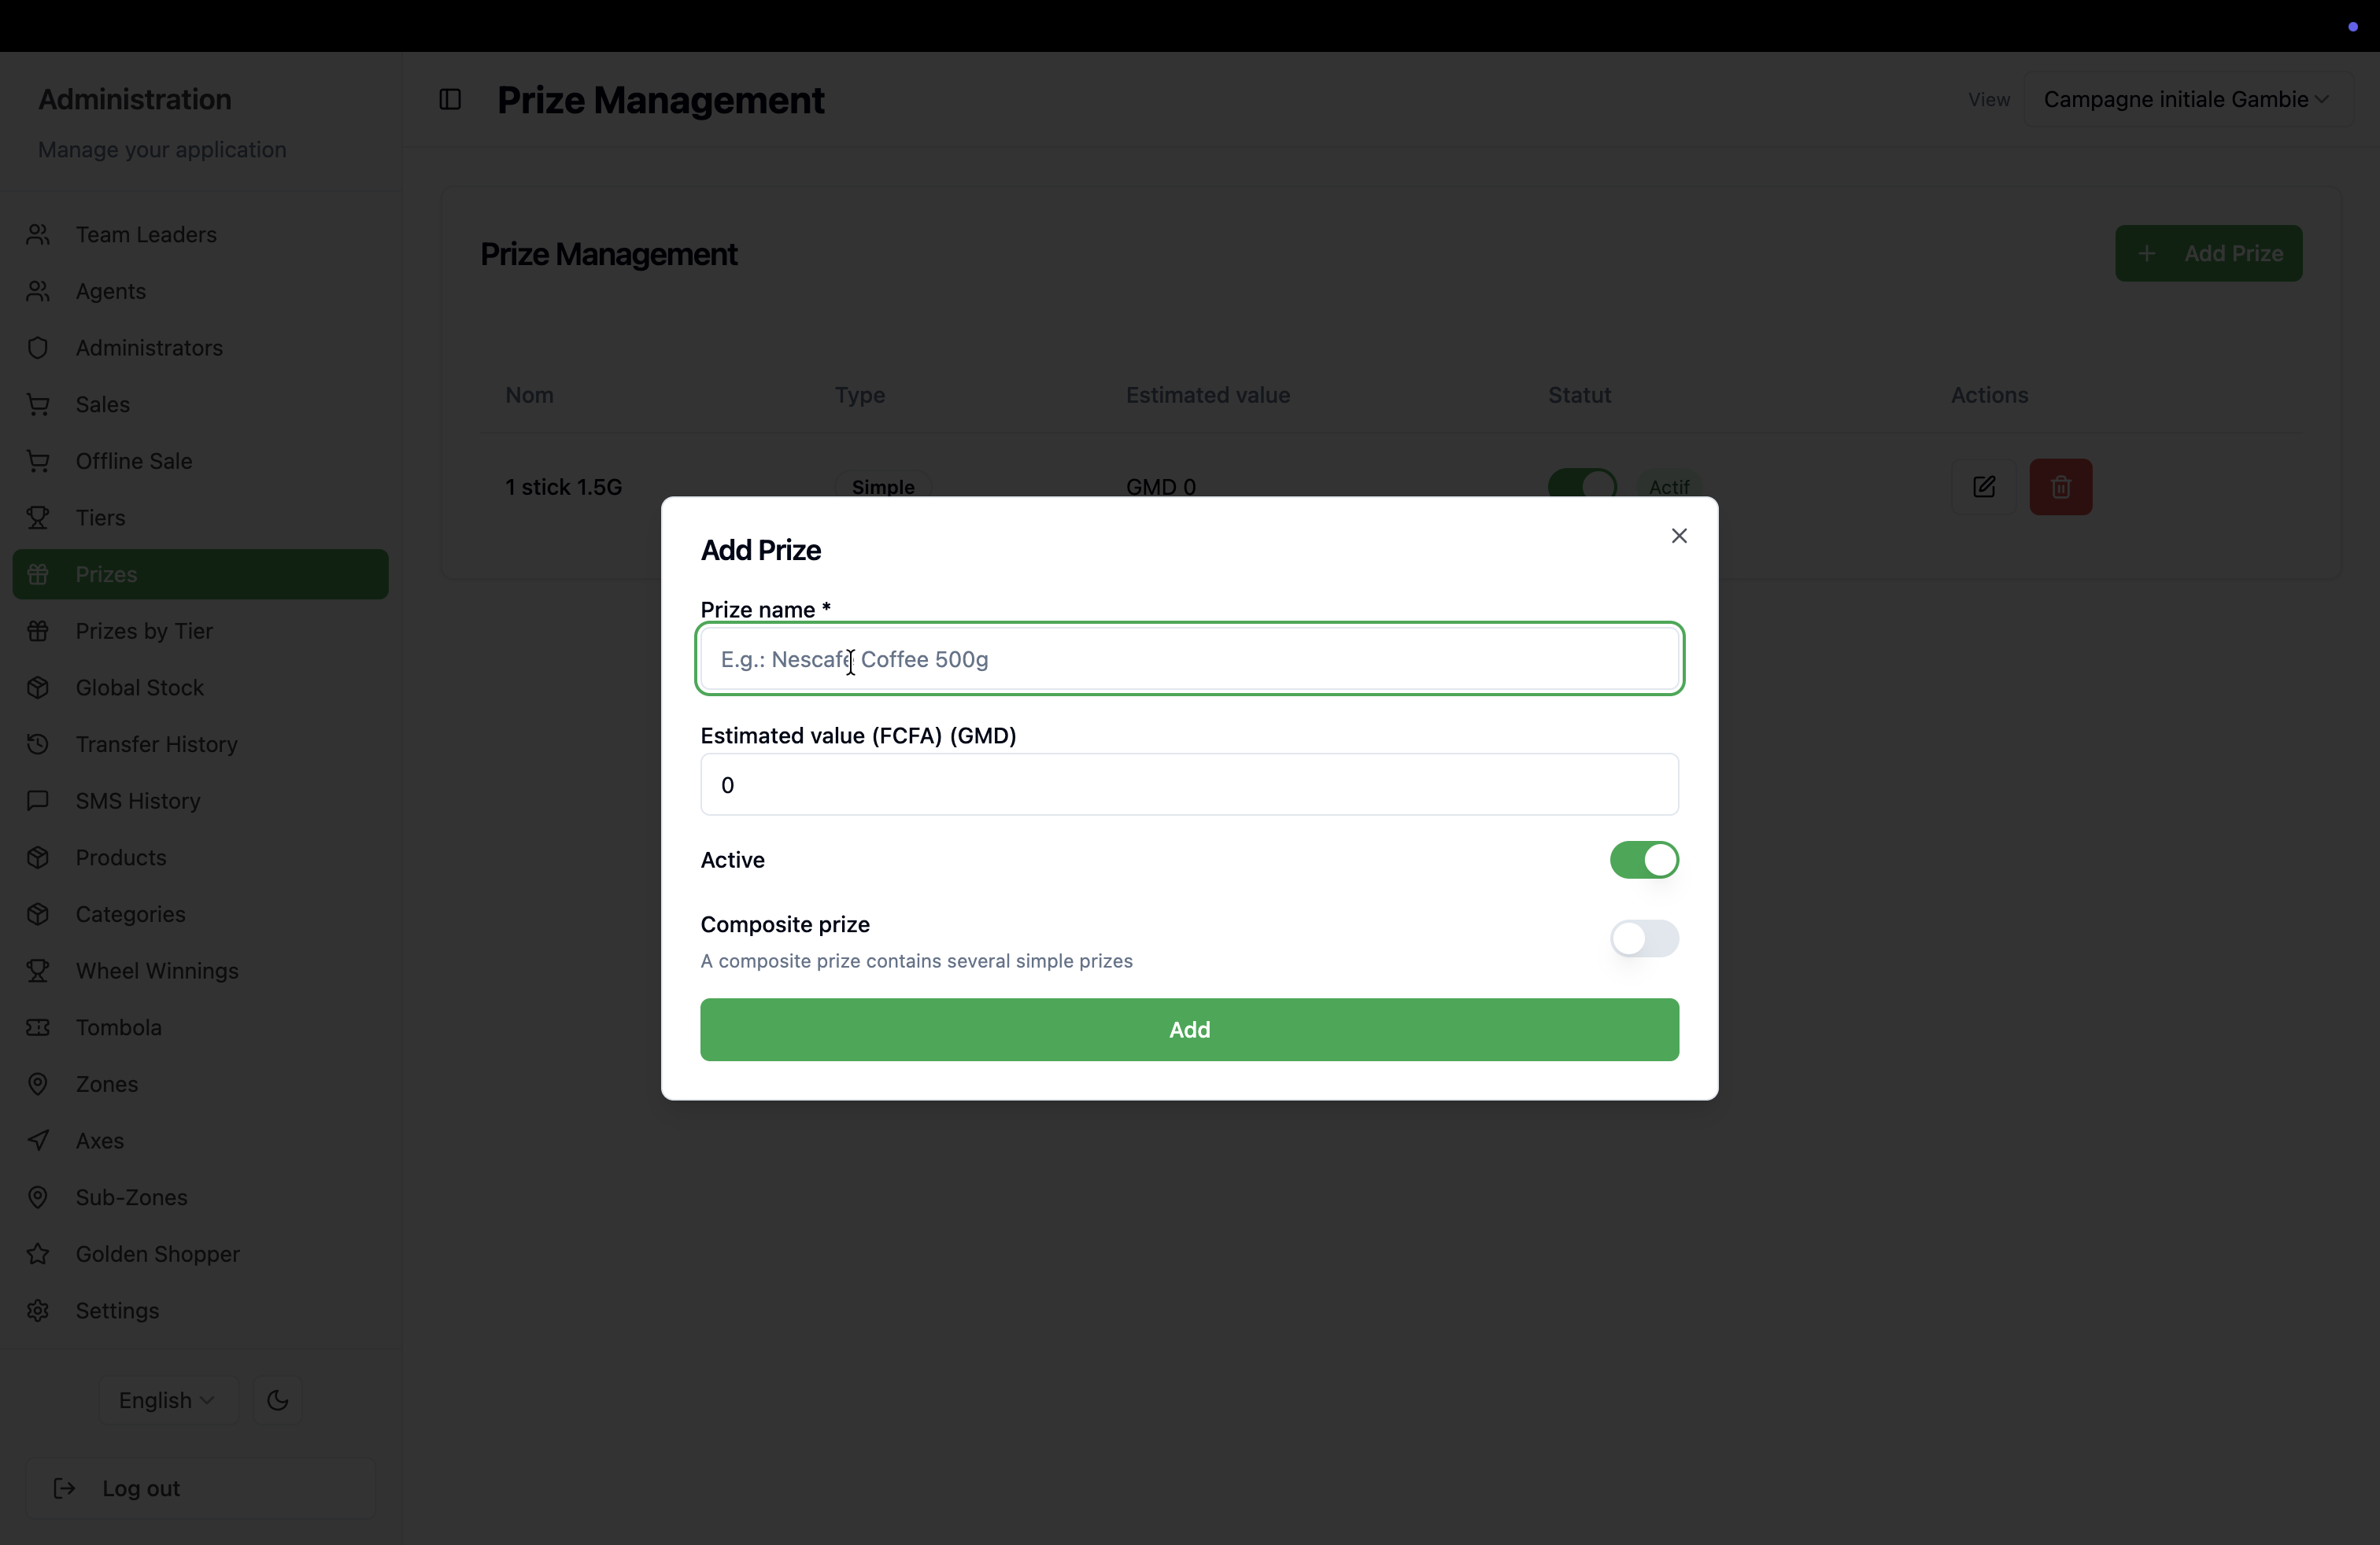Click the Statut column header
The width and height of the screenshot is (2380, 1545).
[x=1579, y=395]
